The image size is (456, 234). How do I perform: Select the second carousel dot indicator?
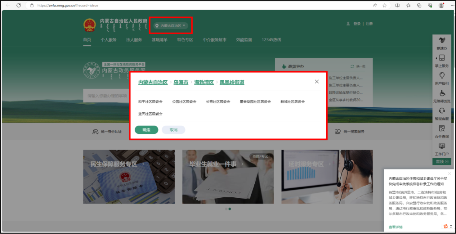click(231, 209)
